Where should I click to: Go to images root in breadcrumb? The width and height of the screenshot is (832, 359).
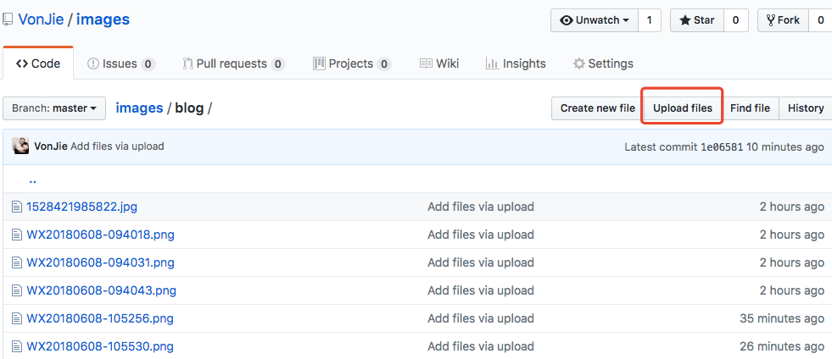140,108
